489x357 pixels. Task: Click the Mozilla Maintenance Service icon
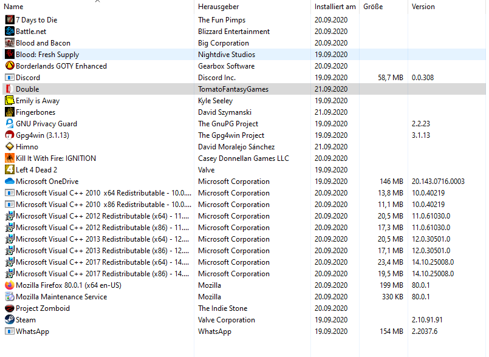(x=10, y=297)
